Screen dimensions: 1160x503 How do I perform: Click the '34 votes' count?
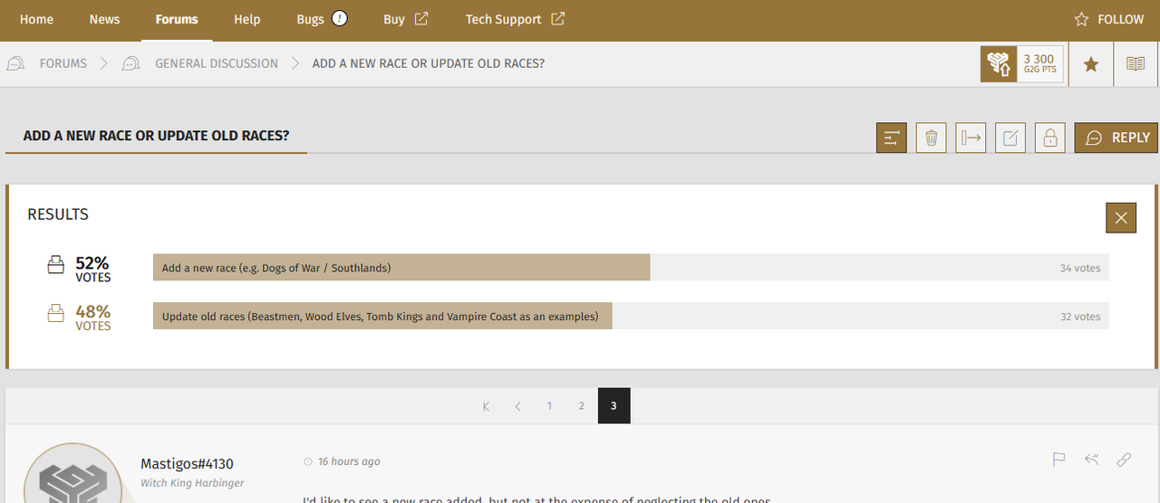(x=1080, y=268)
